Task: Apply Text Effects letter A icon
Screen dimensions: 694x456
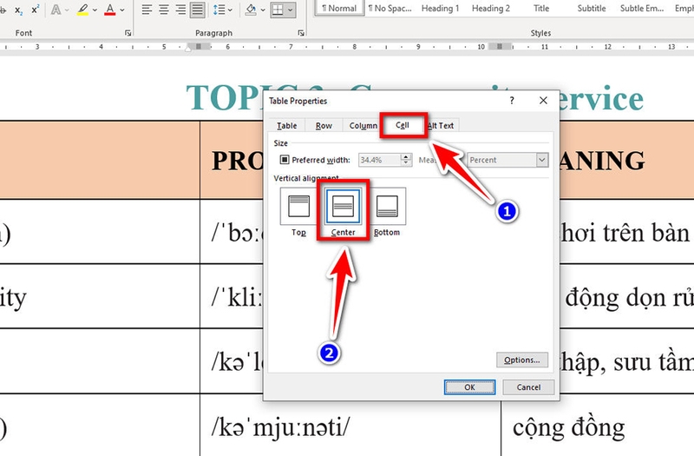Action: (x=56, y=10)
